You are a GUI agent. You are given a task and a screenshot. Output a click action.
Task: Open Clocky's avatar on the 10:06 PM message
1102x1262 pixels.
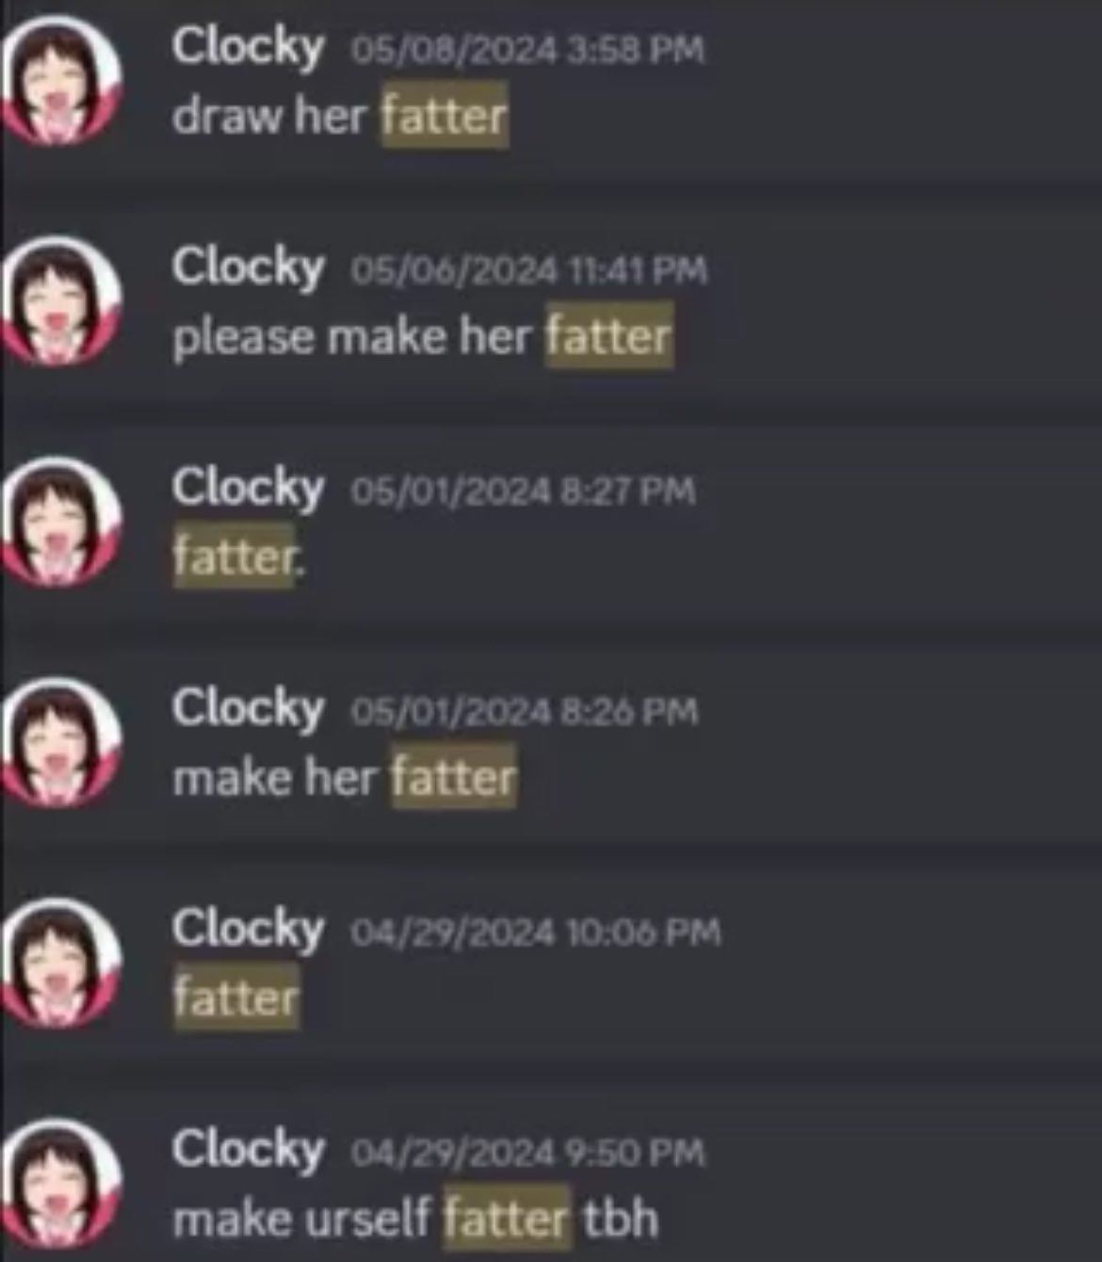[x=61, y=963]
